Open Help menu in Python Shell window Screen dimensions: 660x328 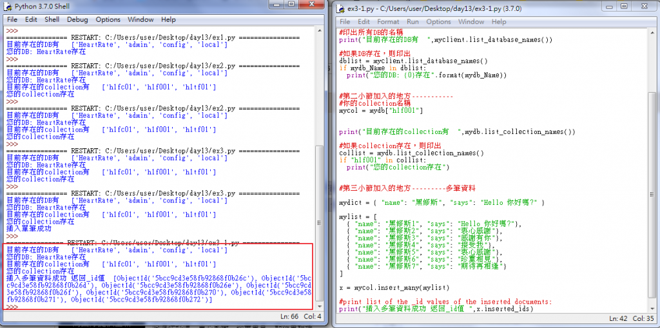click(x=168, y=19)
